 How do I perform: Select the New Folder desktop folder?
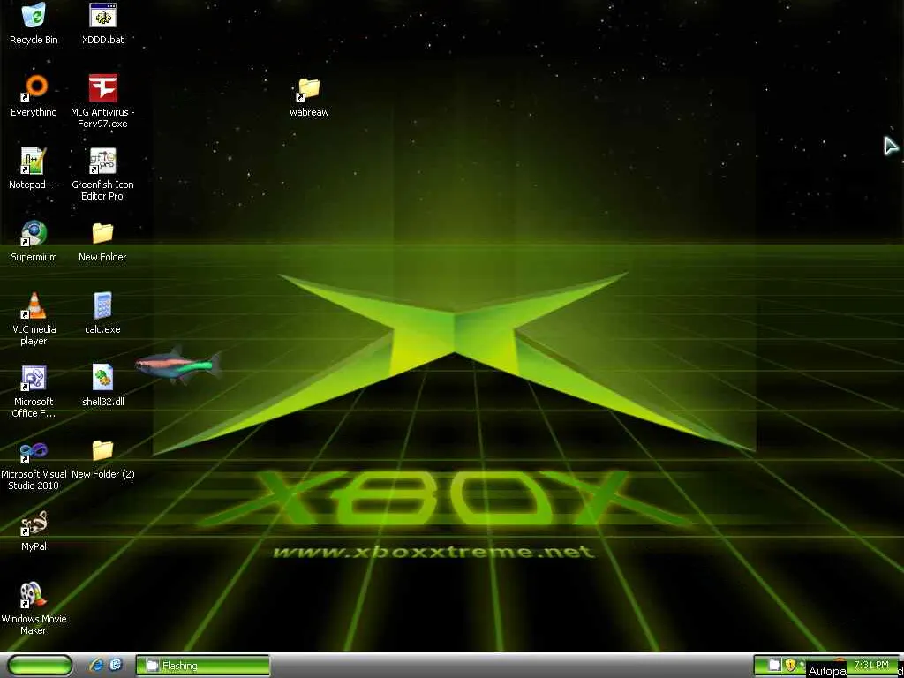point(102,233)
